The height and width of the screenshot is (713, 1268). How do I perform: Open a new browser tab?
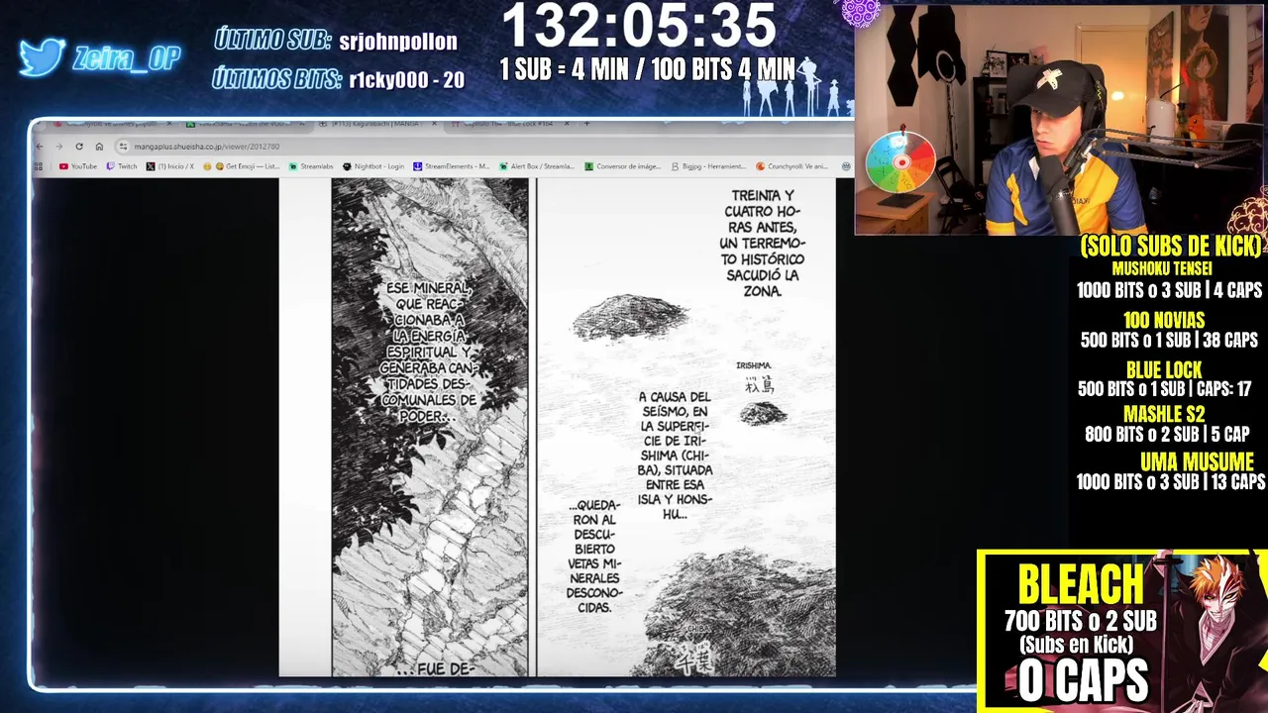(x=587, y=124)
